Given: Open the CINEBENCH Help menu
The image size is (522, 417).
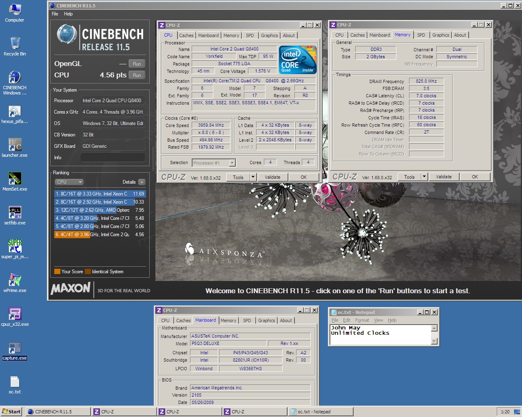Looking at the screenshot, I should (68, 14).
